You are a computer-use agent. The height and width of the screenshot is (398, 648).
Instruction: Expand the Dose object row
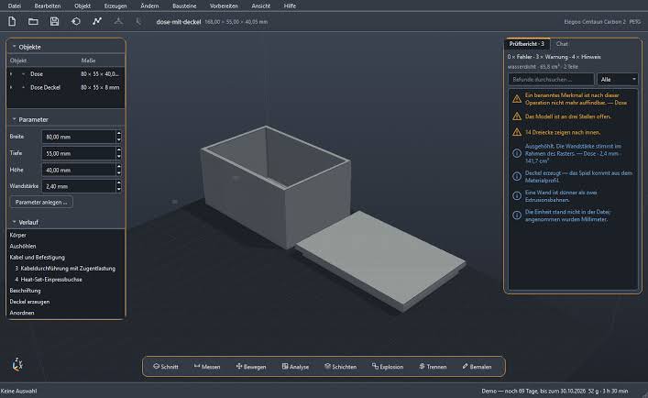pyautogui.click(x=11, y=74)
